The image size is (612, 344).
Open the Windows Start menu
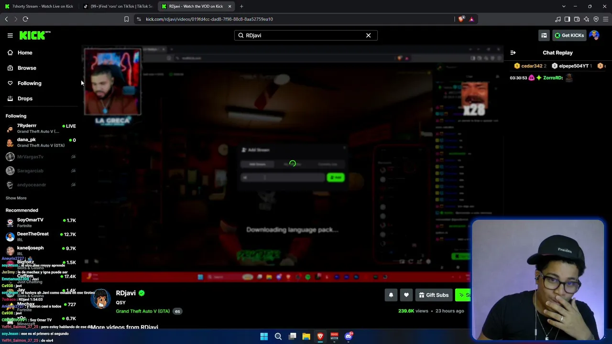tap(264, 336)
